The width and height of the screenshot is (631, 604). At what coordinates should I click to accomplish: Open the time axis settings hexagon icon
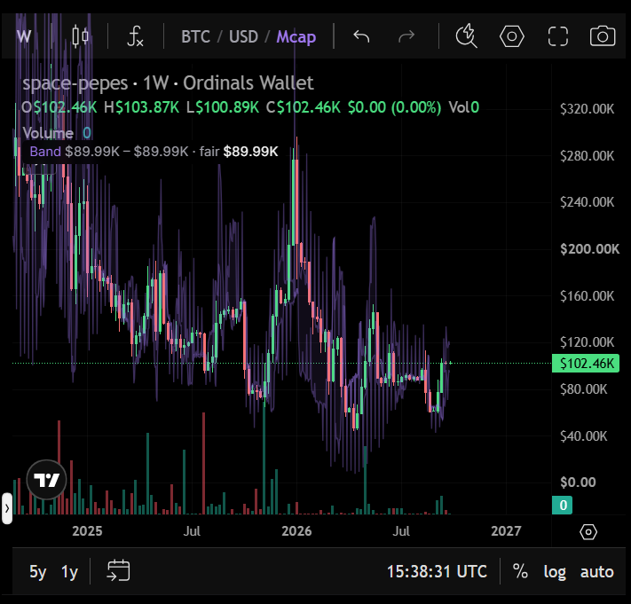tap(588, 532)
